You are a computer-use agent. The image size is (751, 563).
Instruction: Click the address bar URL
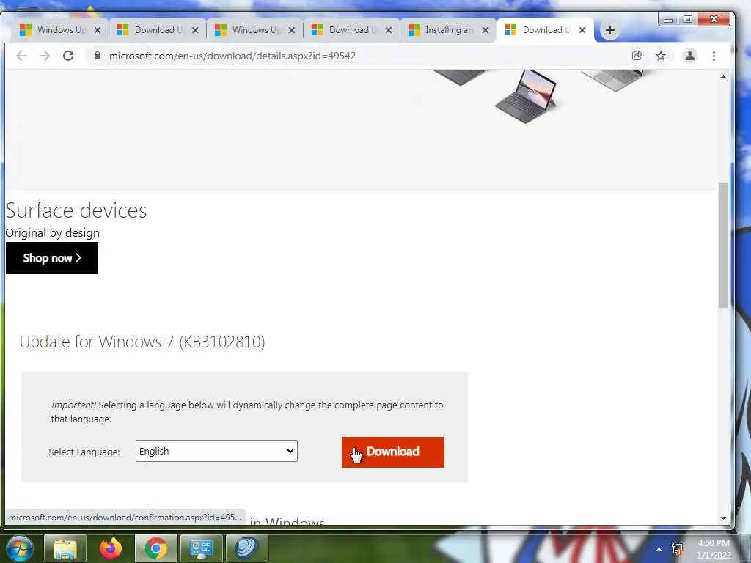[x=232, y=56]
